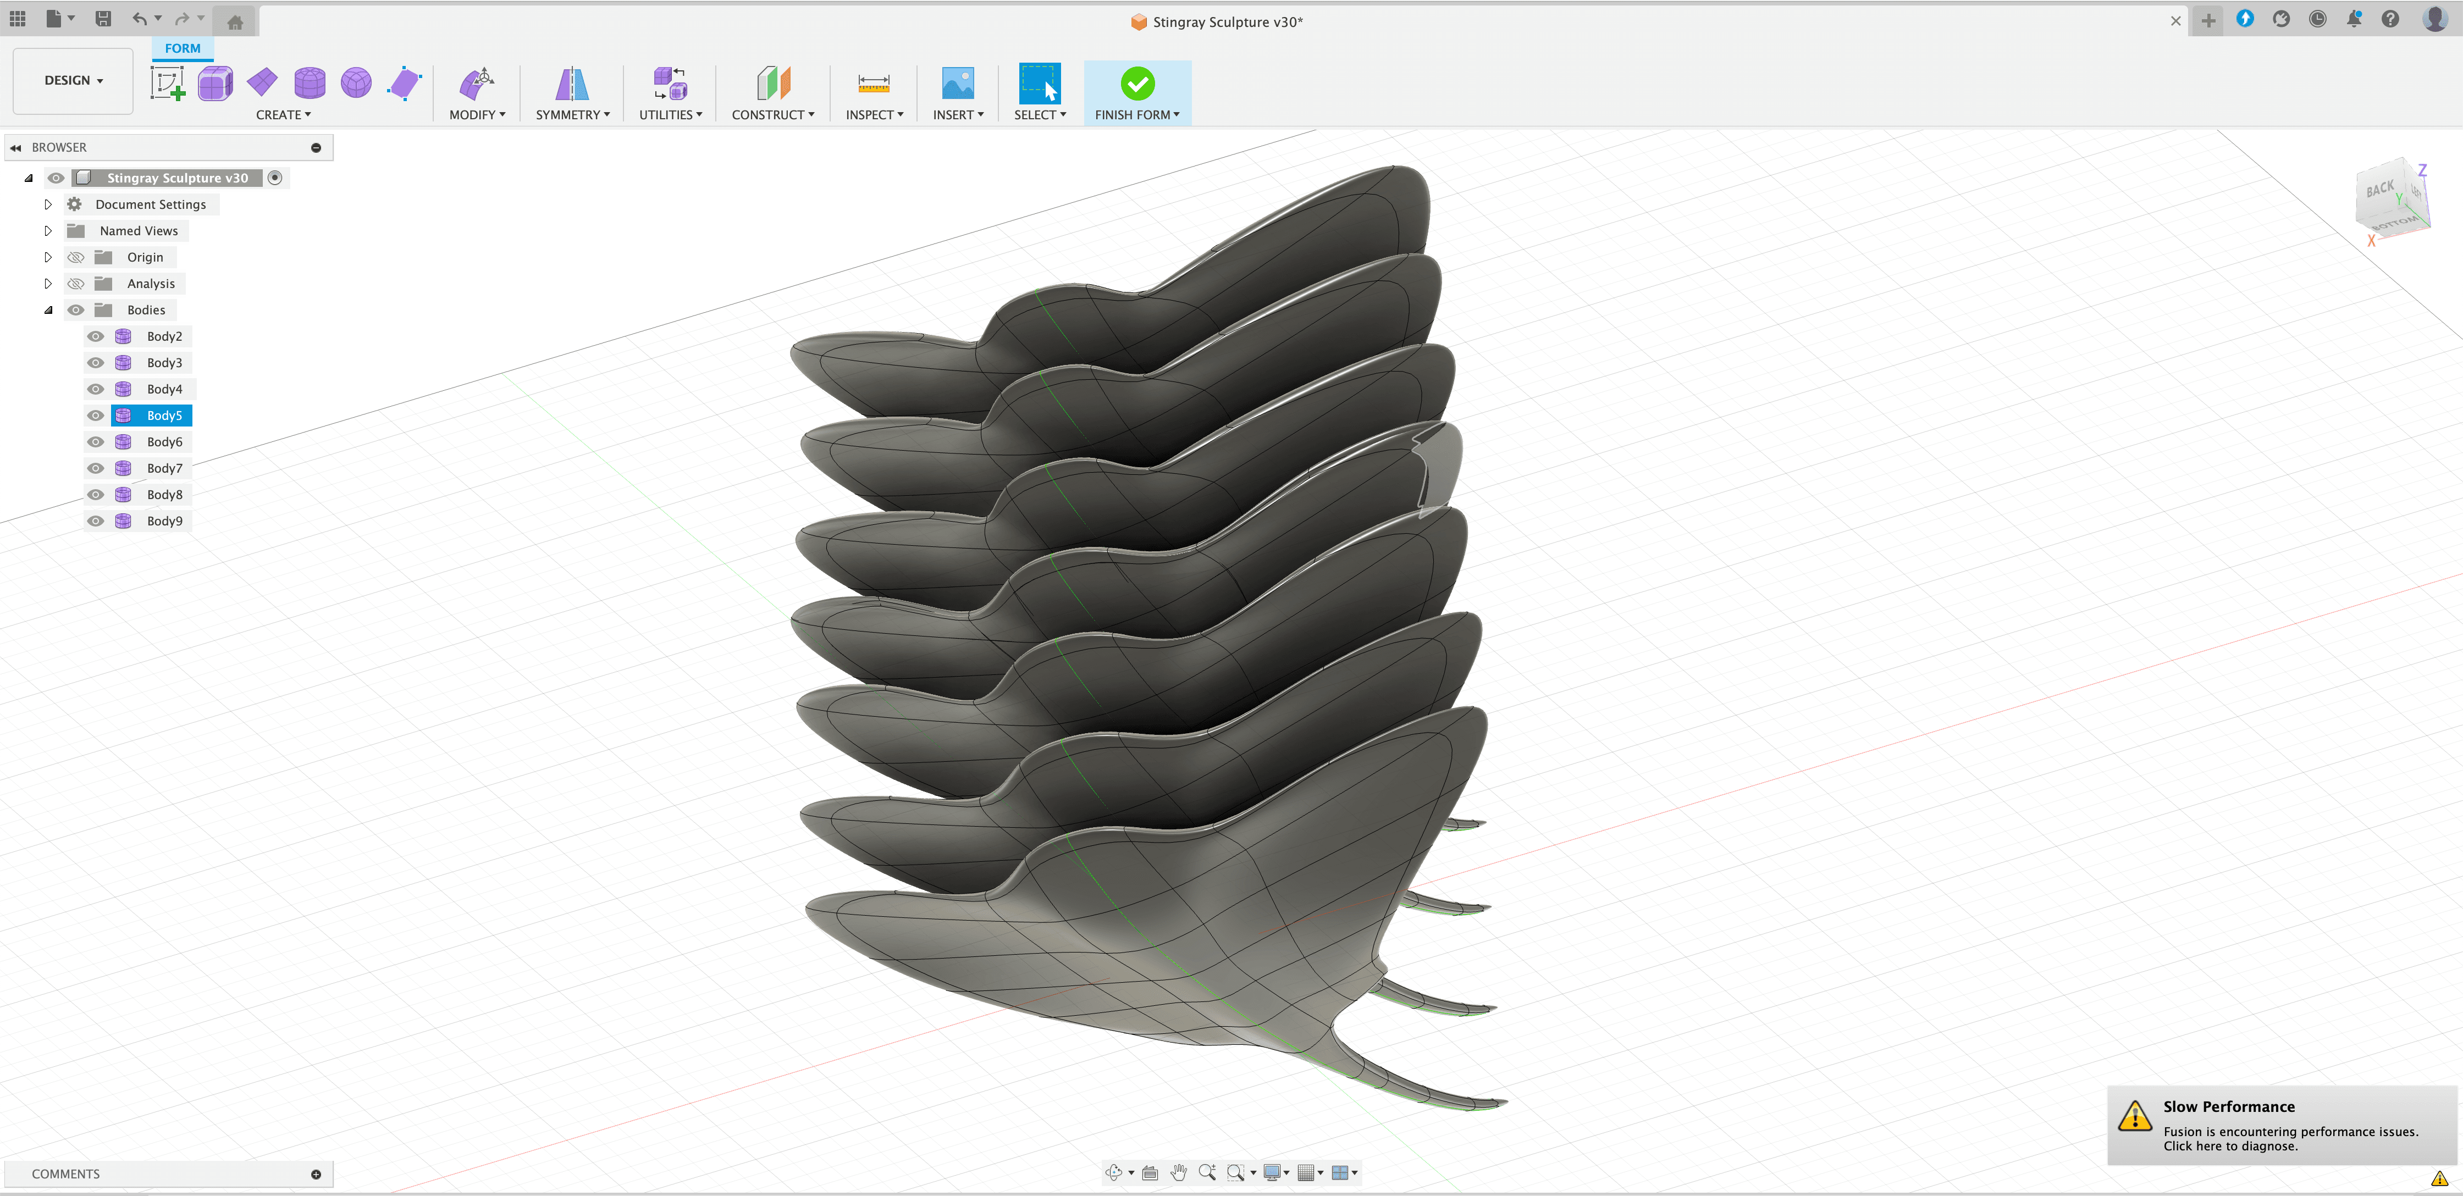Open the CONSTRUCT menu
Image resolution: width=2463 pixels, height=1196 pixels.
click(x=772, y=115)
